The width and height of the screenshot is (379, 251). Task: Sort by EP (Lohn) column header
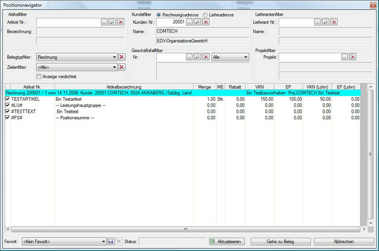click(346, 87)
